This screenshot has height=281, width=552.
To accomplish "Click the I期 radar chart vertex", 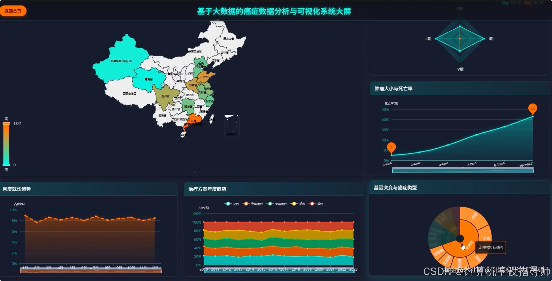I will (x=484, y=39).
